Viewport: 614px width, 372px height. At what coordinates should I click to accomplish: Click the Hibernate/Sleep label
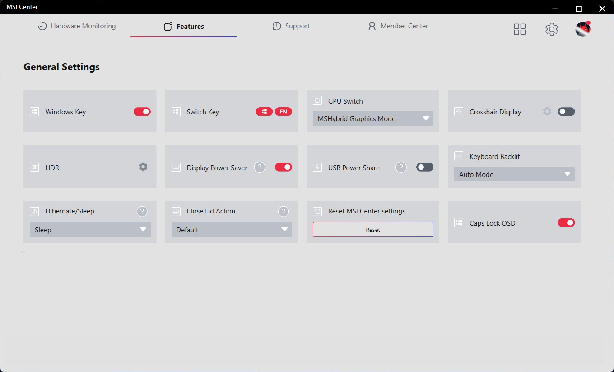pos(70,211)
